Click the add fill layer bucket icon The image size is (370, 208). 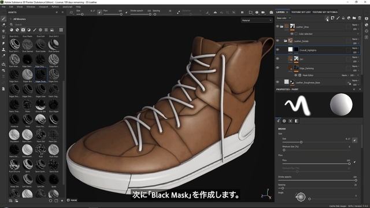pyautogui.click(x=343, y=18)
